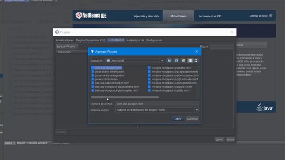Select file net-java-nativelibsupport.nbm

pos(112,83)
